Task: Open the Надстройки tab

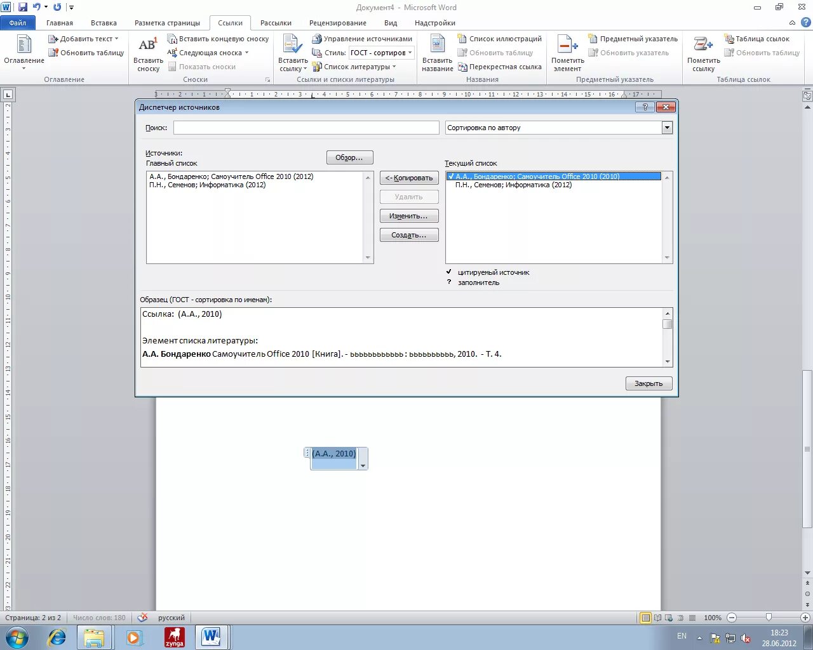Action: point(435,23)
